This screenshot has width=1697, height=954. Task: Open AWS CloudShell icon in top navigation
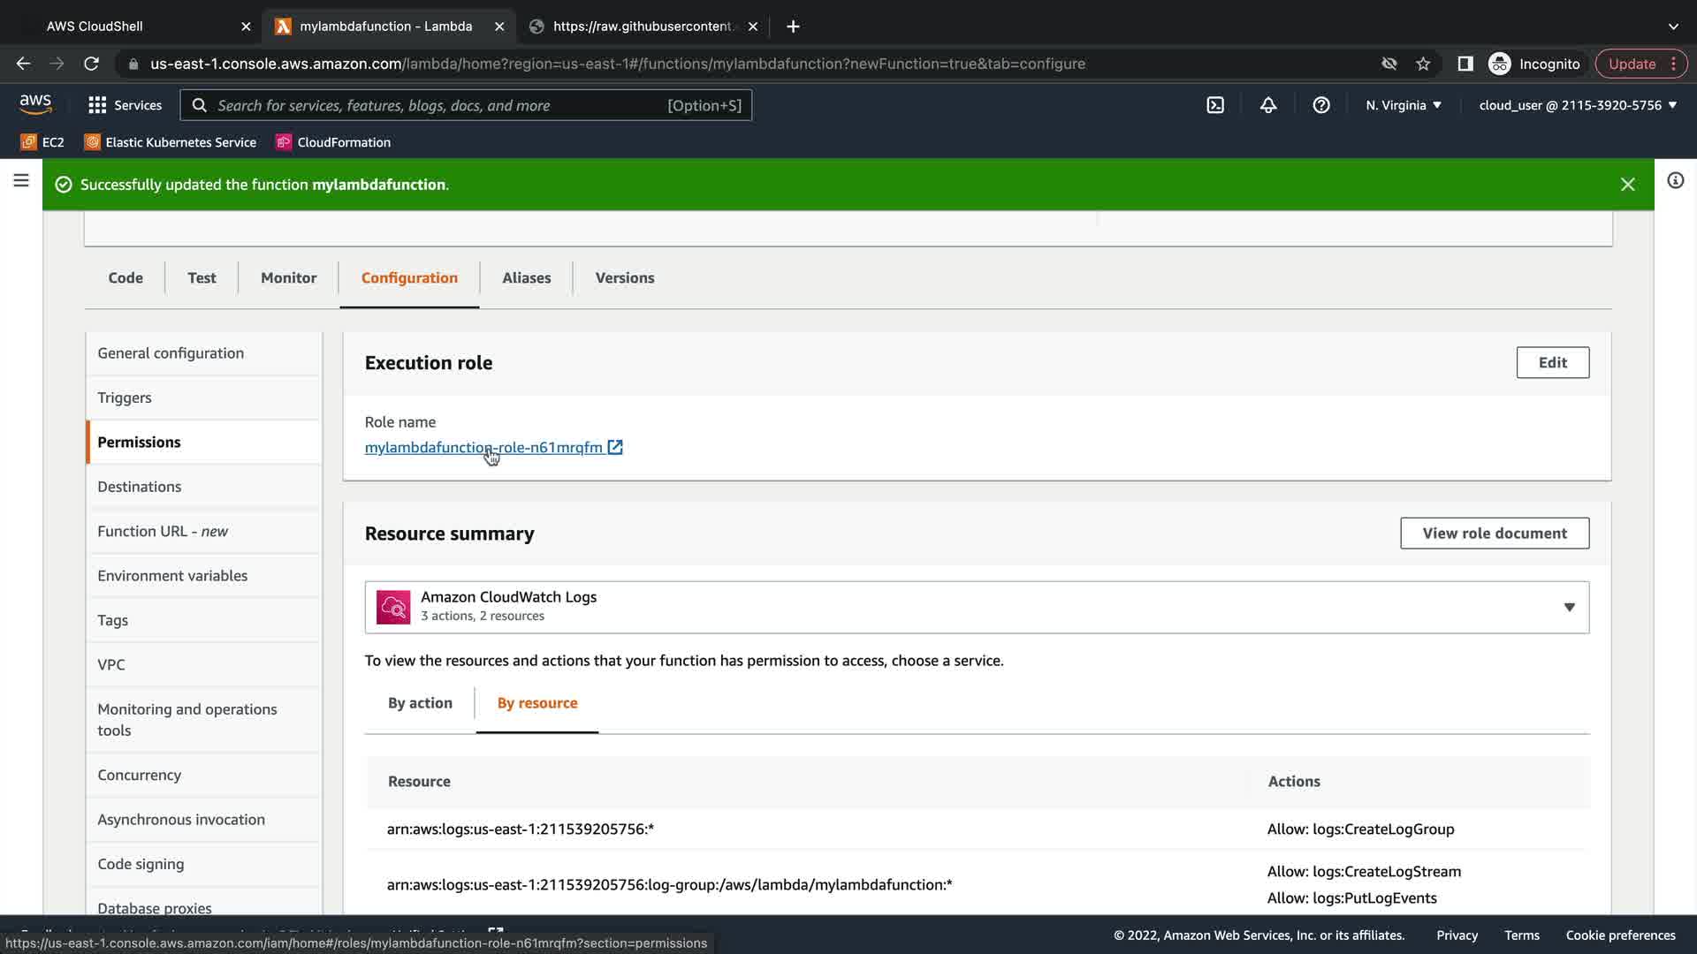click(1215, 105)
